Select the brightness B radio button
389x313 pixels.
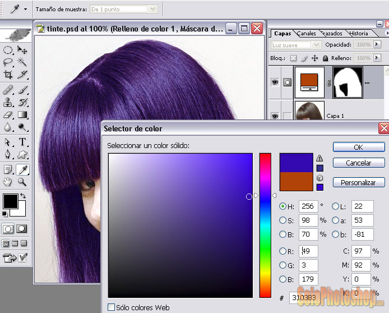pos(283,234)
